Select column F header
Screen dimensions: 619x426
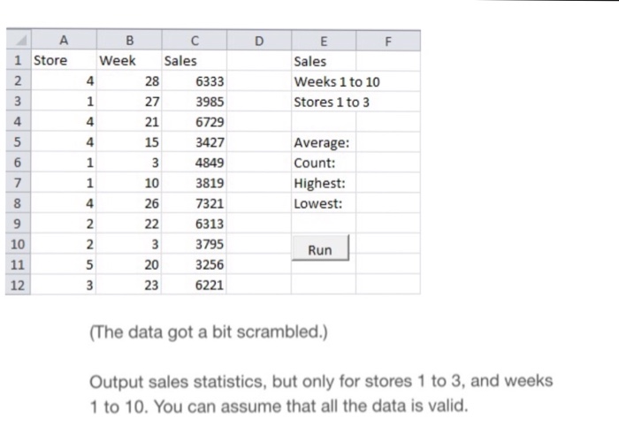[x=388, y=41]
